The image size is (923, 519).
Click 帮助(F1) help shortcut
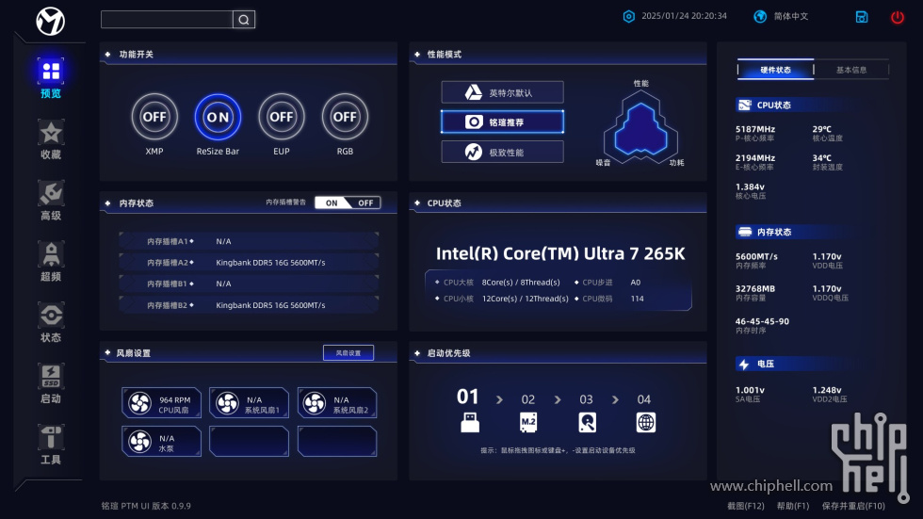[x=793, y=506]
